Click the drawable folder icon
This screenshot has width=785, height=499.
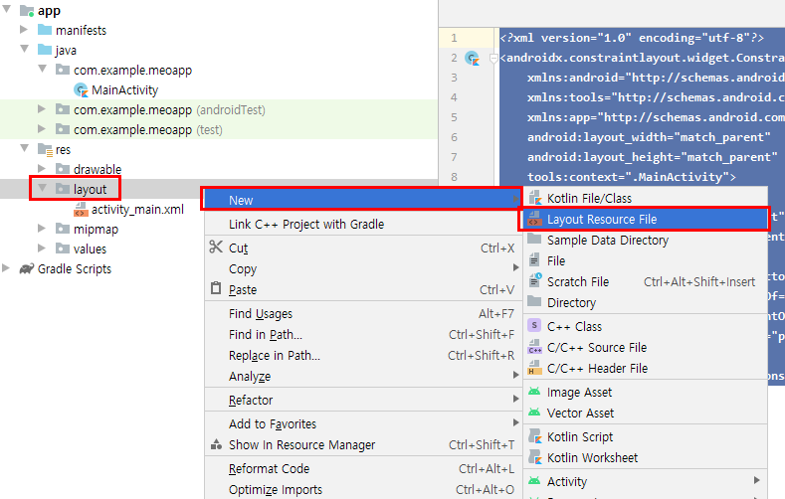tap(63, 169)
